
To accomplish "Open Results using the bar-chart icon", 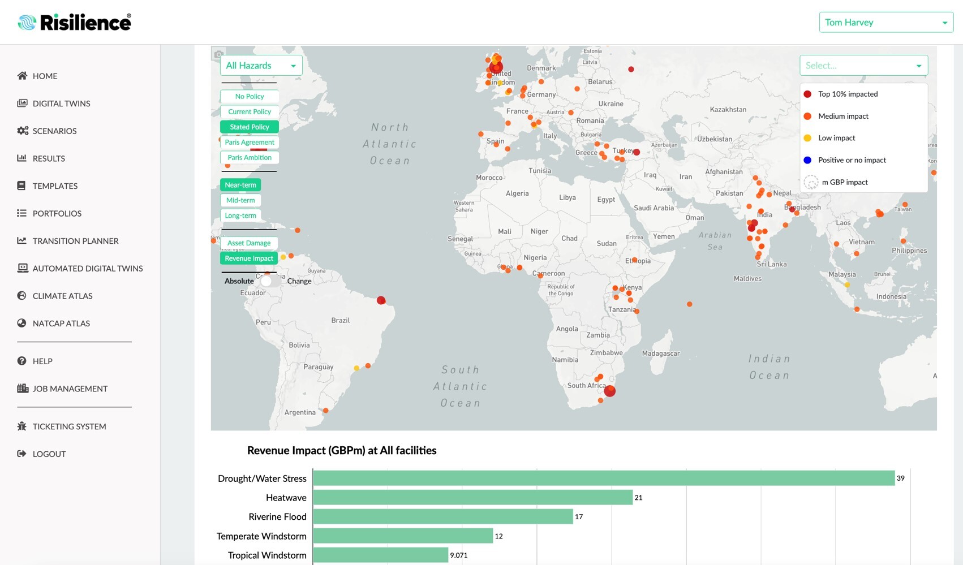I will pos(22,158).
